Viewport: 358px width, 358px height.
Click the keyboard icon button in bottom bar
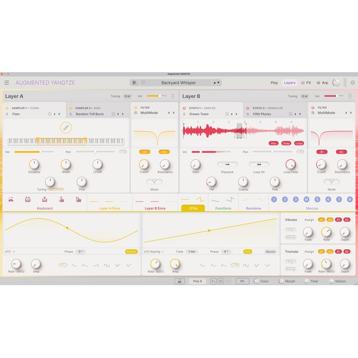tap(180, 281)
